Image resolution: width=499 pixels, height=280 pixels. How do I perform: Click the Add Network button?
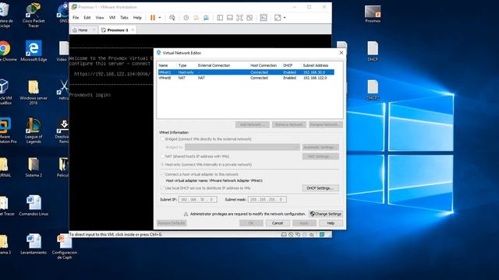click(x=253, y=124)
